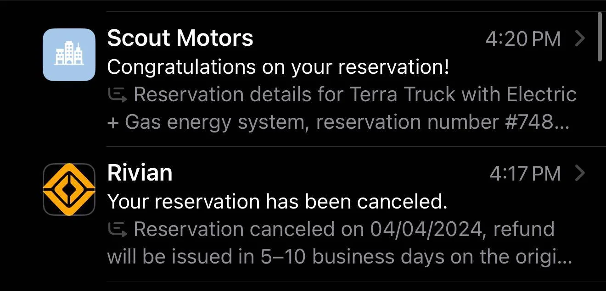
Task: Click the Rivian orange logo icon
Action: (x=69, y=189)
